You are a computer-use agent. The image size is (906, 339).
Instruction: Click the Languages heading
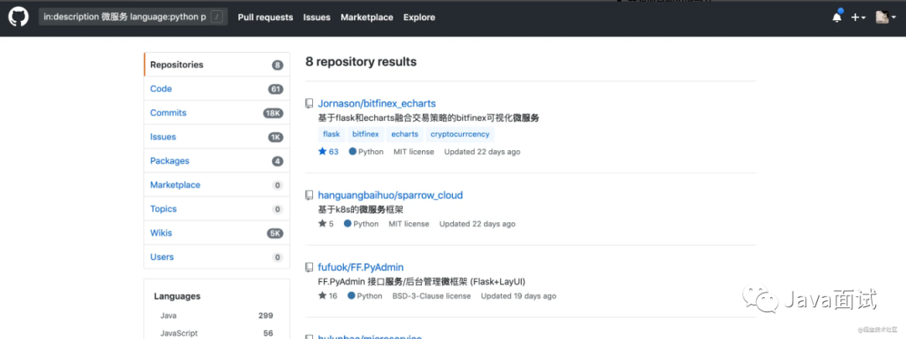177,296
